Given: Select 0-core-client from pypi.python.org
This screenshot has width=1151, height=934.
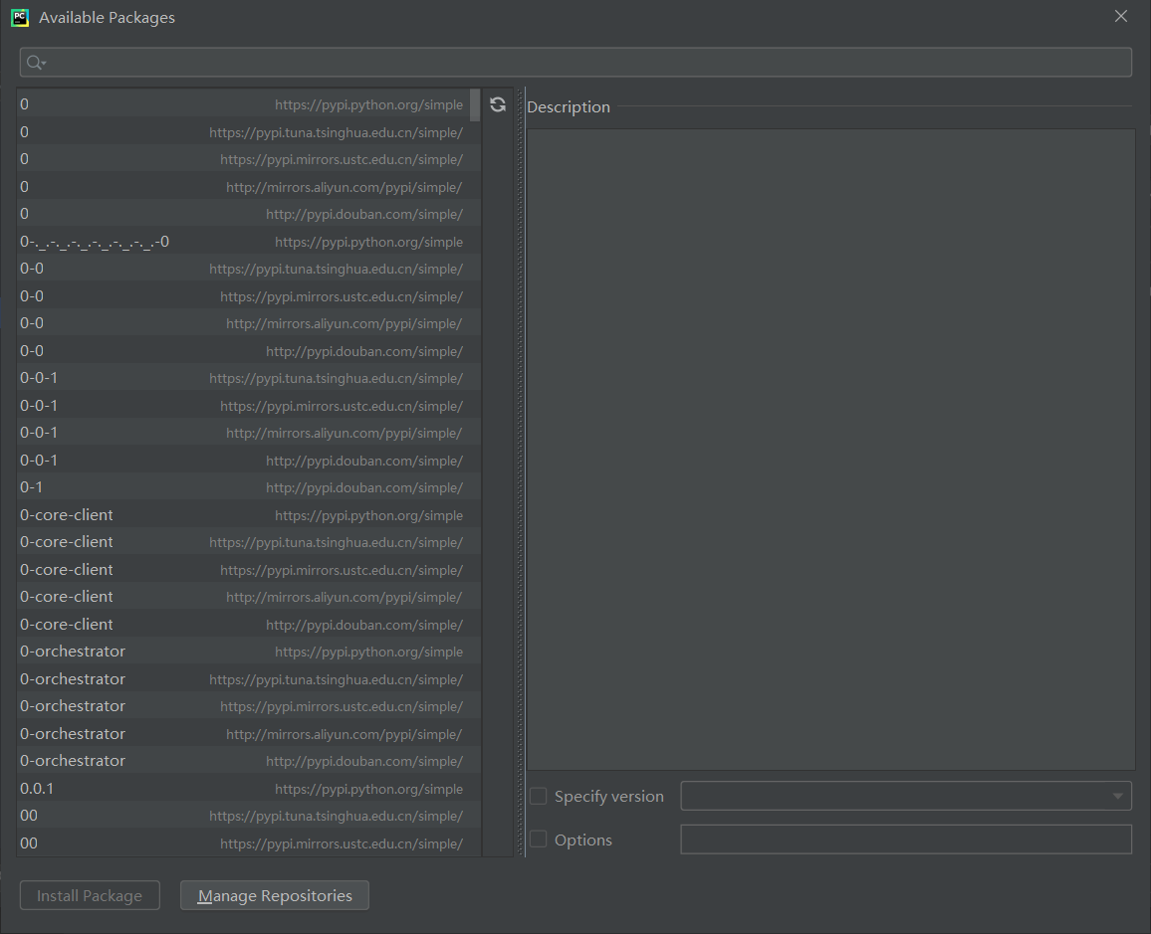Looking at the screenshot, I should coord(249,515).
